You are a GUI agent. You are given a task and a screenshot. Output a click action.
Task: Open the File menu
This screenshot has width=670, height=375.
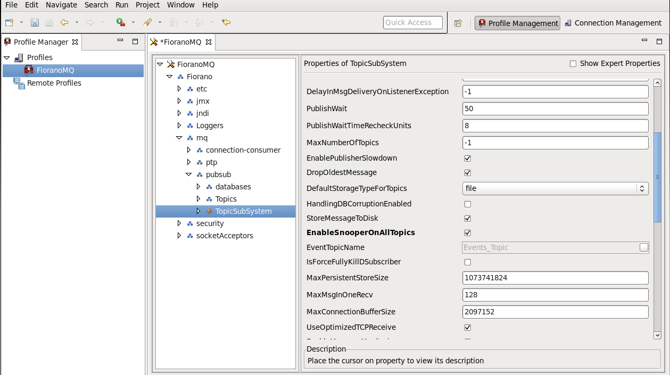(11, 5)
